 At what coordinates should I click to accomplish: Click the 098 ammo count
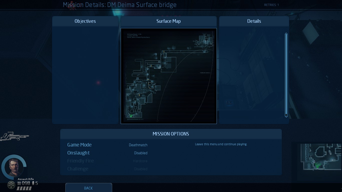pos(26,183)
